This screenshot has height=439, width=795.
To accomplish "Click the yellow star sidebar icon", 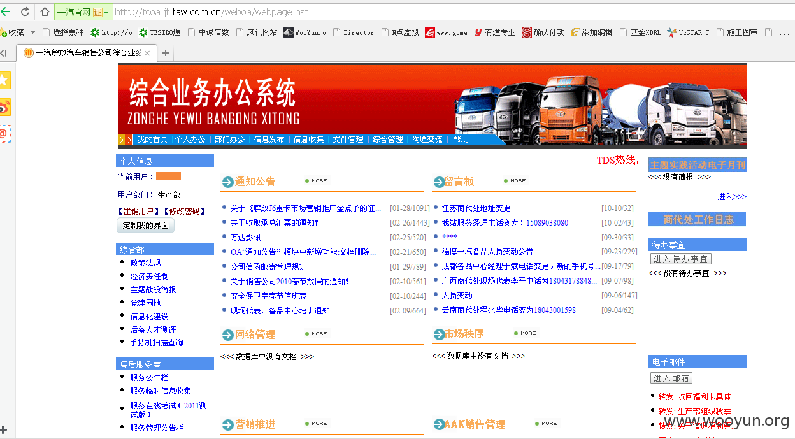I will coord(5,80).
